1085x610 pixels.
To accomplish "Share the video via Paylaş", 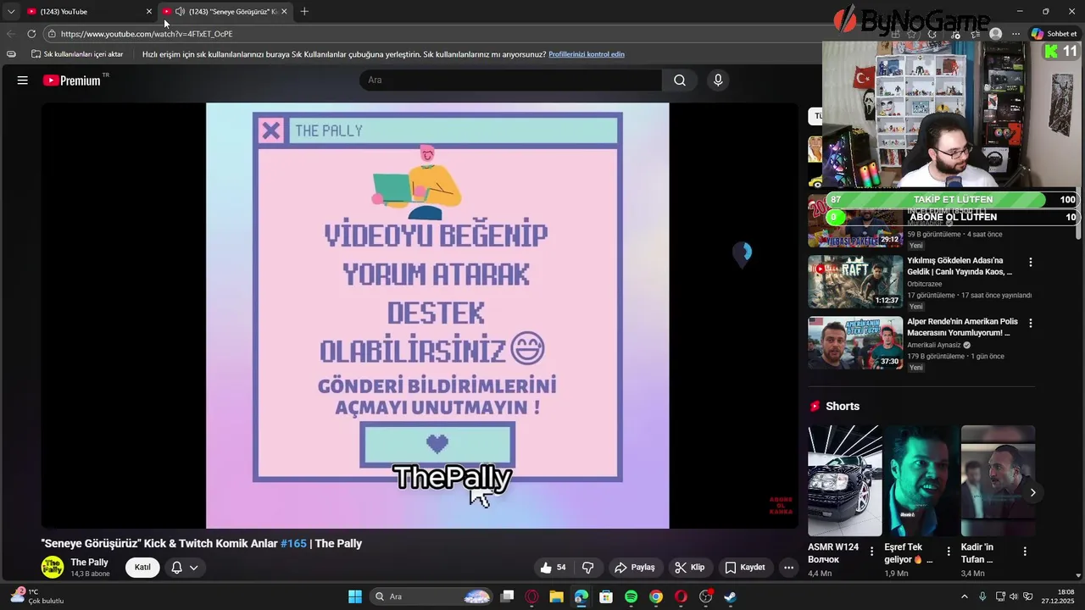I will coord(635,568).
